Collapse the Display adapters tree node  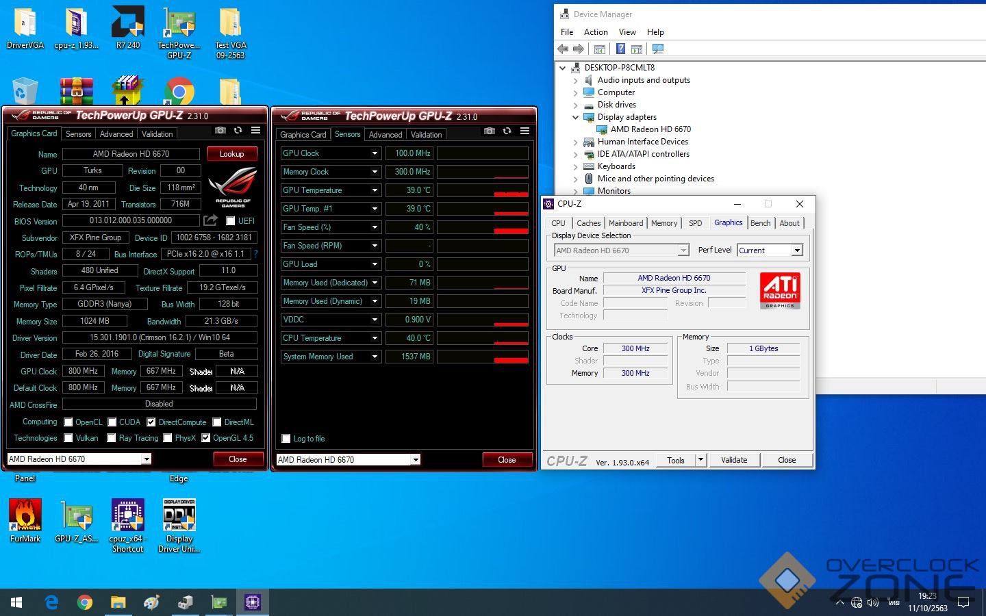click(x=575, y=117)
